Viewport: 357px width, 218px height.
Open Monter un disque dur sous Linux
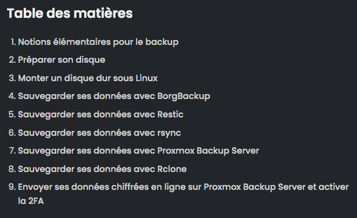point(87,78)
